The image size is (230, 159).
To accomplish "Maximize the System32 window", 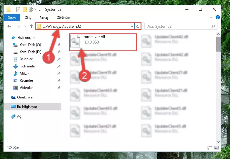I will point(200,9).
